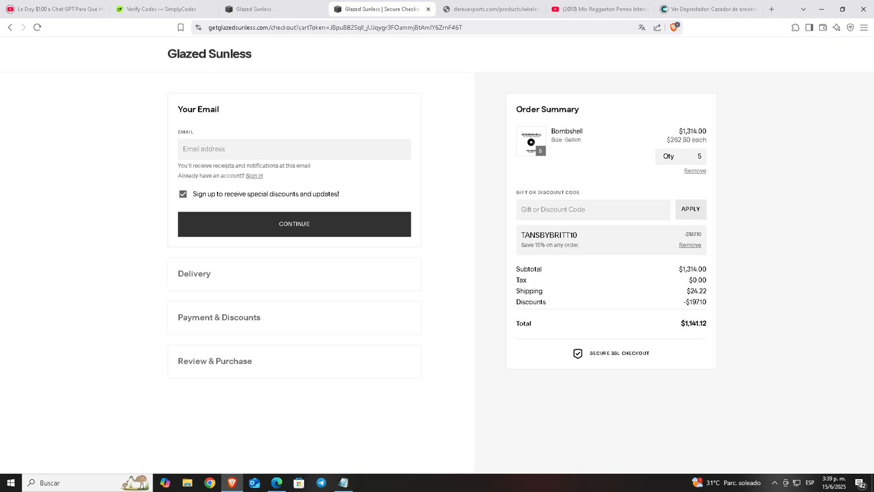
Task: Switch to Mix Reggaeton YouTube tab
Action: point(600,9)
